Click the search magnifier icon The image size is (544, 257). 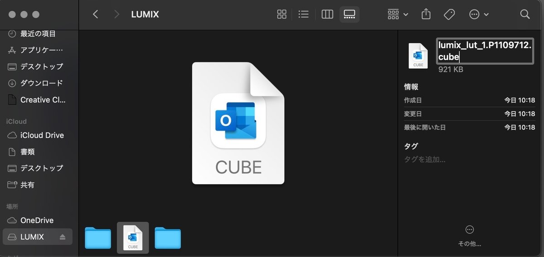point(525,14)
